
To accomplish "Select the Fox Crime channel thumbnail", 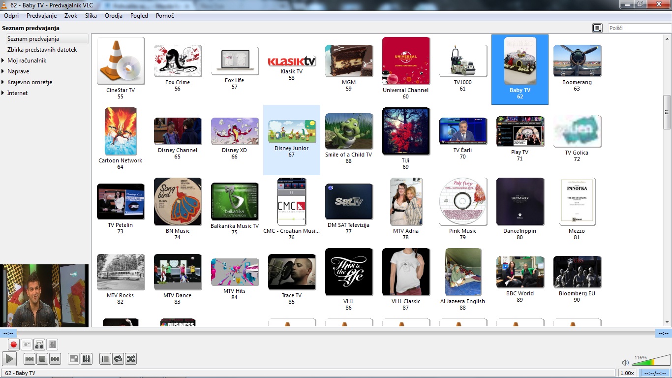I will pos(178,61).
